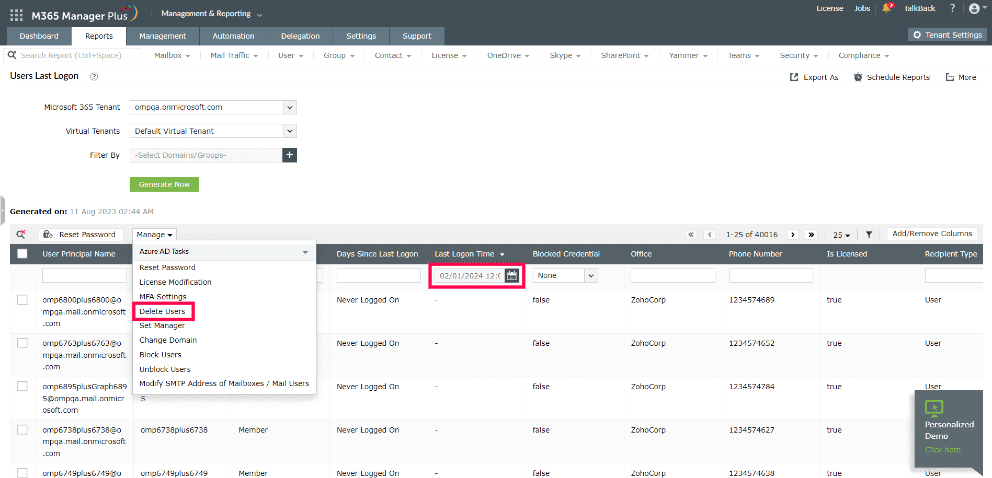Click the User Principal Name filter field
Viewport: 992px width, 478px height.
click(x=85, y=275)
